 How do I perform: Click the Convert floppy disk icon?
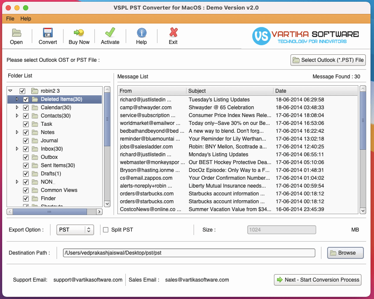coord(48,33)
